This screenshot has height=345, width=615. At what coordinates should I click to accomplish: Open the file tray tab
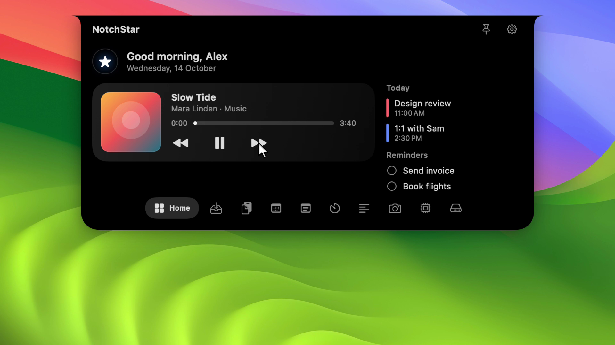[216, 208]
